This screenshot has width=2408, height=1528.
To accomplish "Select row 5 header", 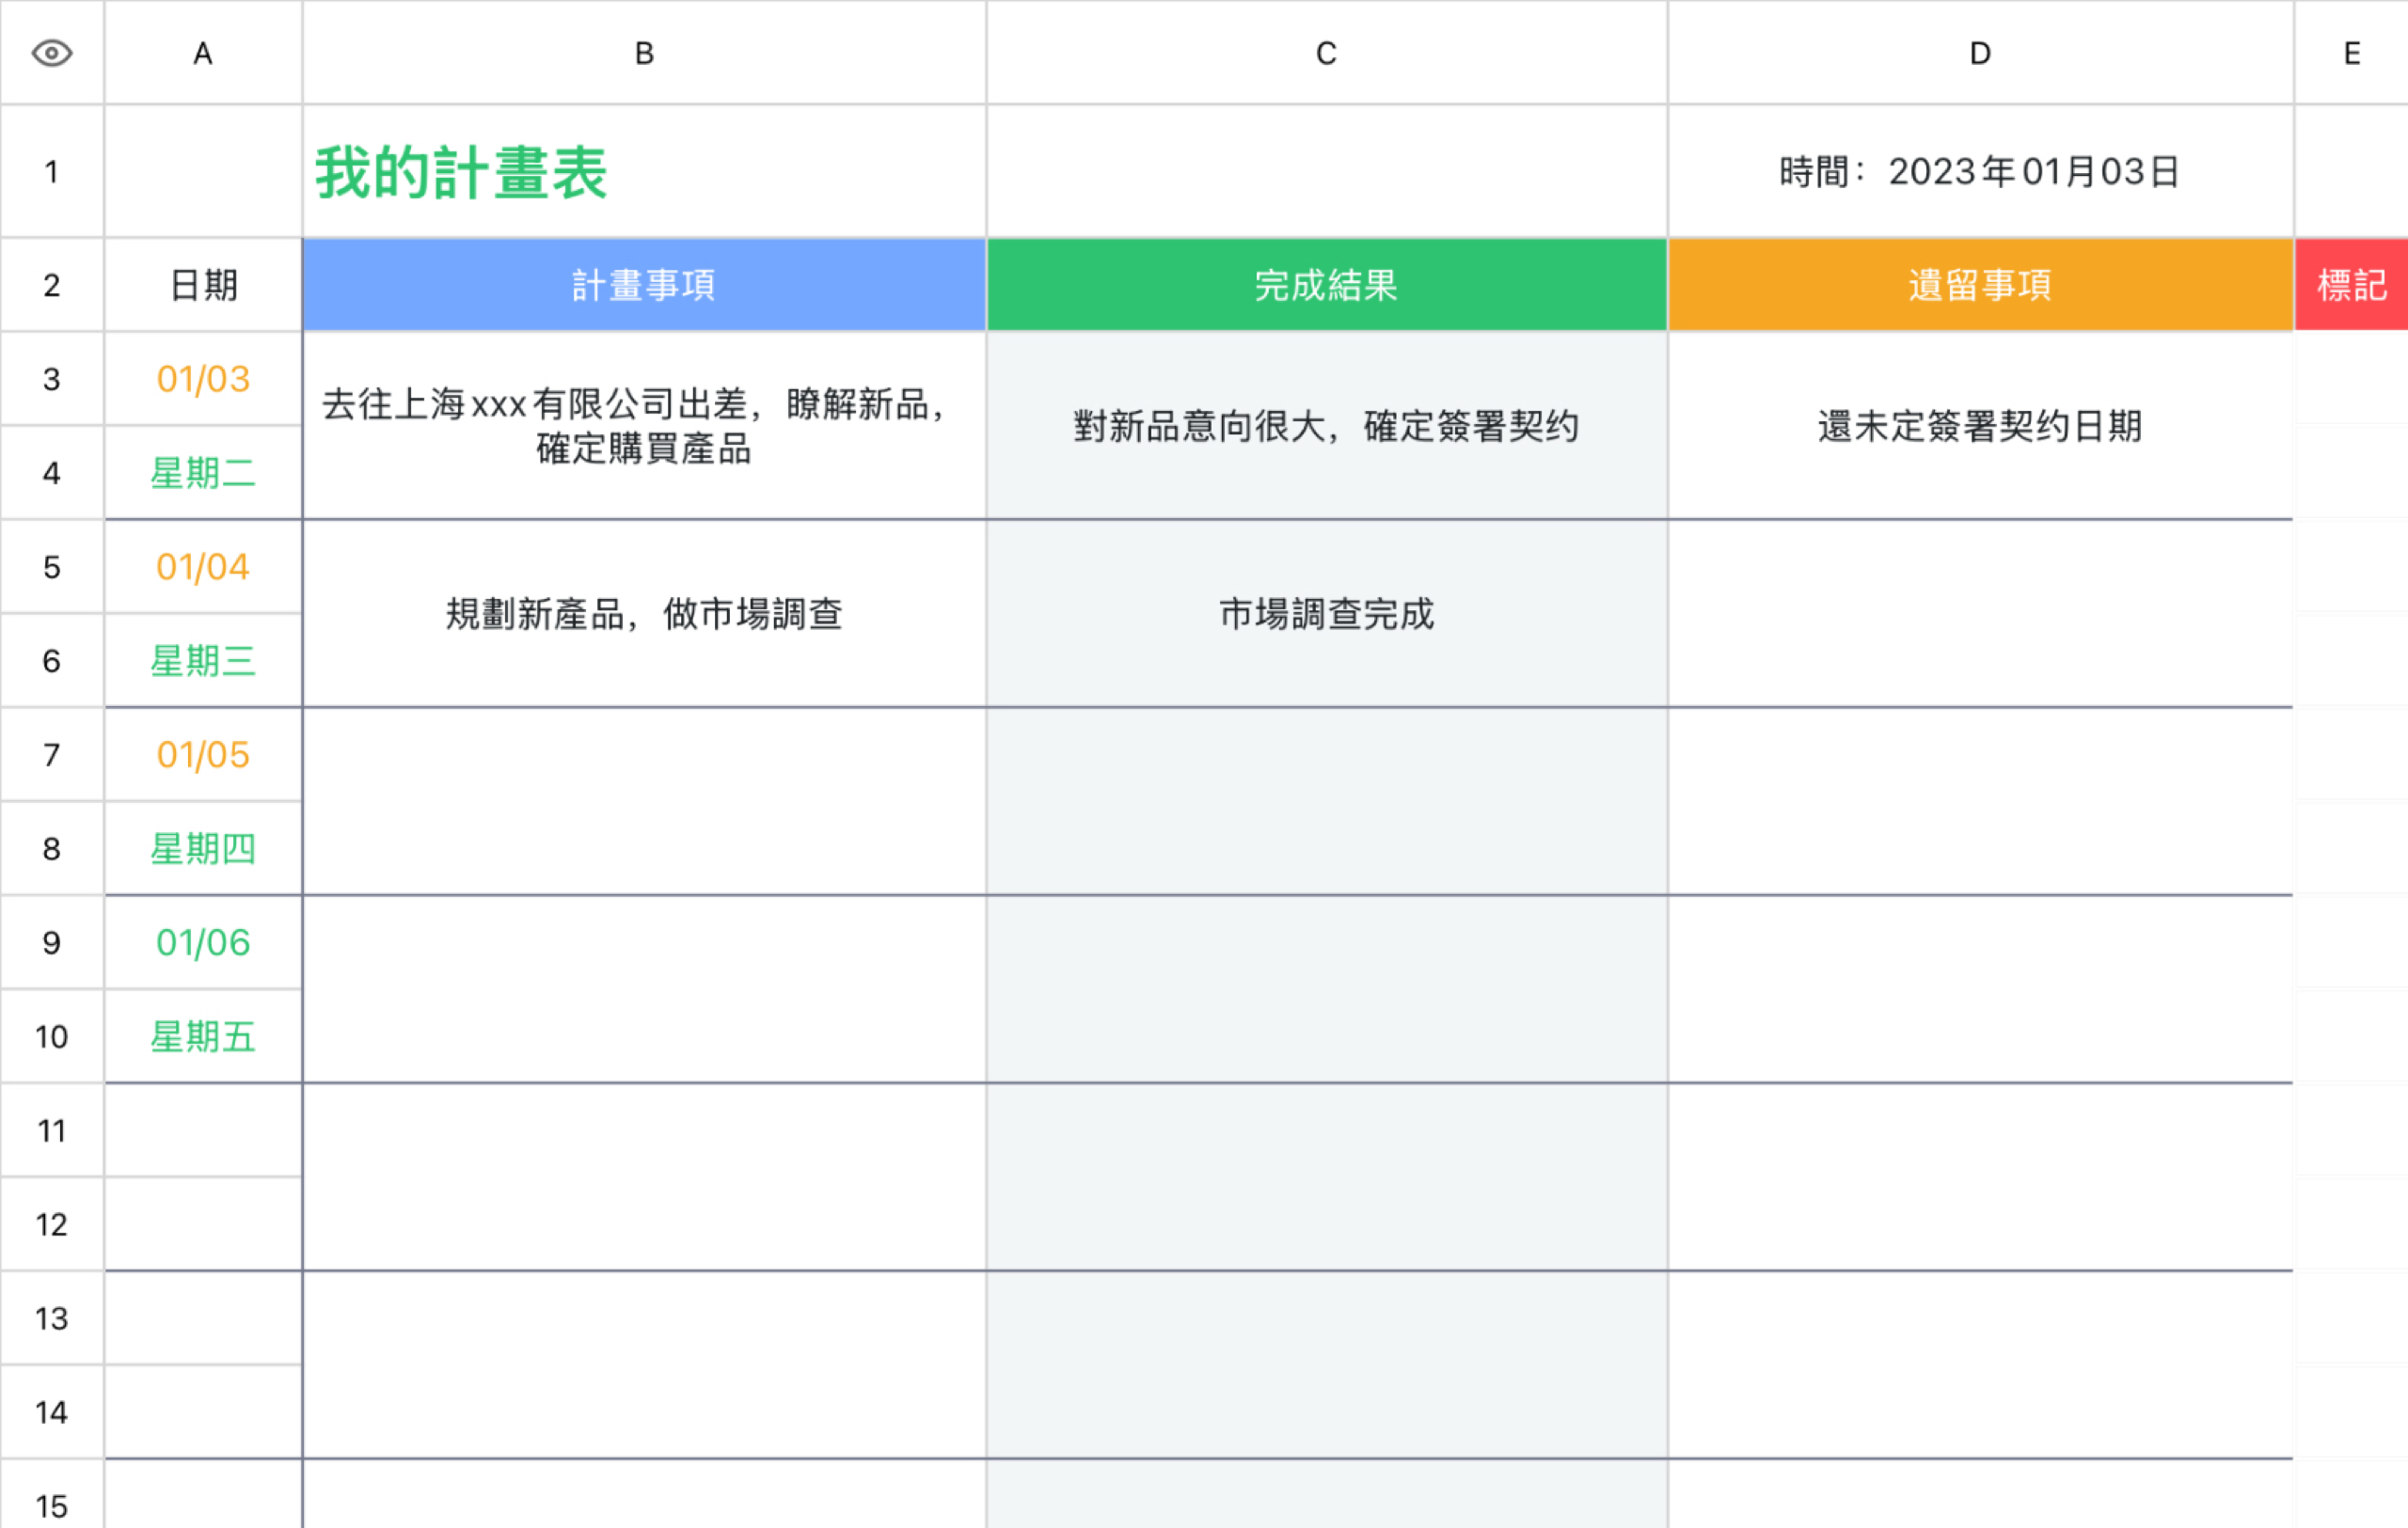I will coord(52,567).
